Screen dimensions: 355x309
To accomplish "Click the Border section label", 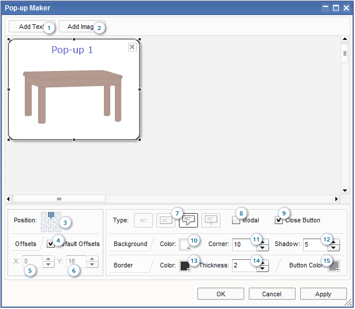I will 124,265.
